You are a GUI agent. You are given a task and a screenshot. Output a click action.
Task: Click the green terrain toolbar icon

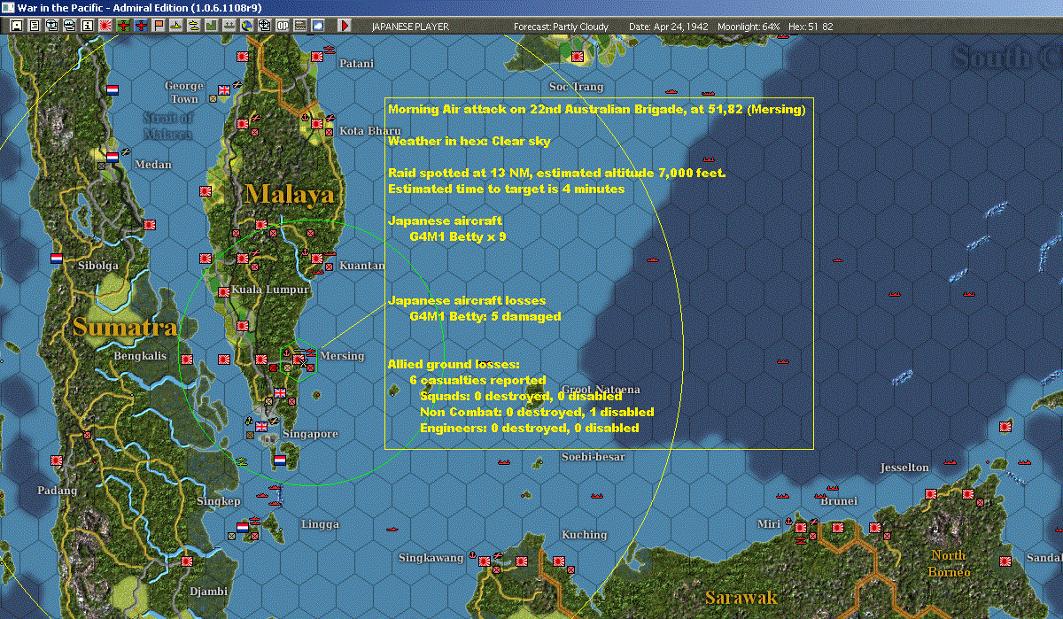[x=212, y=26]
